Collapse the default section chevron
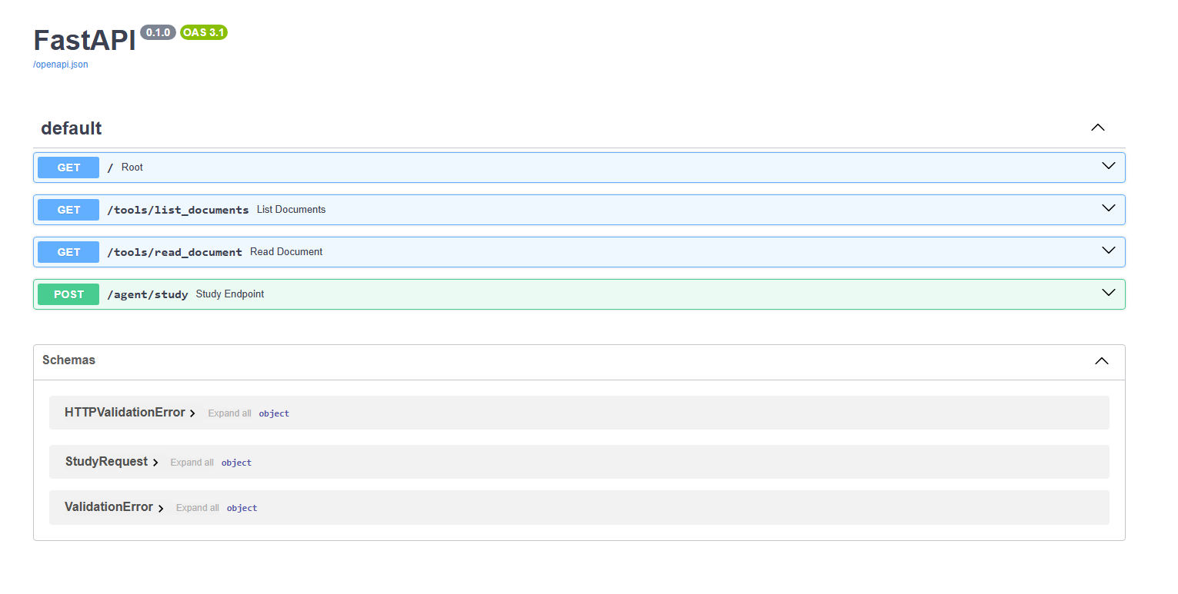This screenshot has width=1178, height=594. 1097,128
